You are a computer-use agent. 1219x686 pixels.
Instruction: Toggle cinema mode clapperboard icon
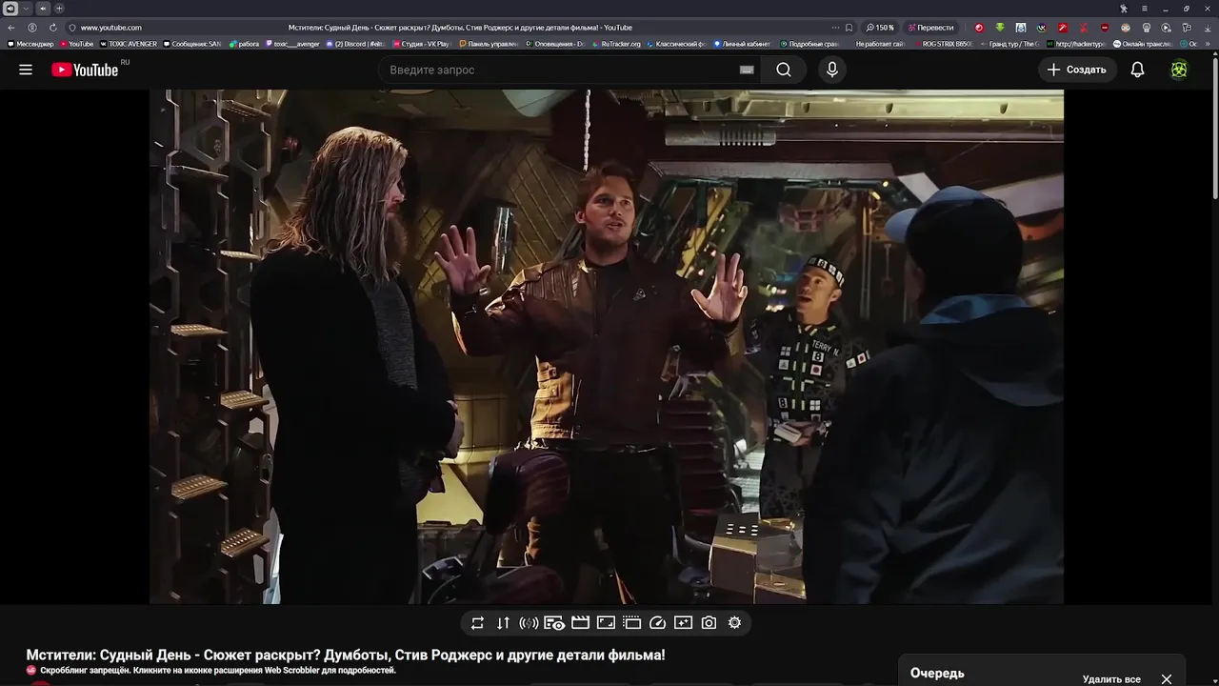pyautogui.click(x=580, y=623)
